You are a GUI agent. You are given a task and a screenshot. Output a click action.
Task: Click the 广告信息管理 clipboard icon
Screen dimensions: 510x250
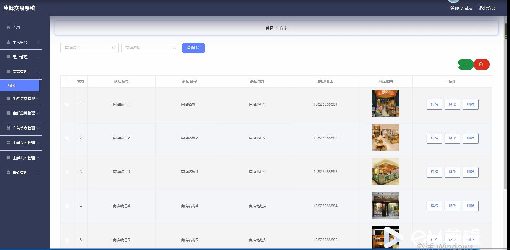click(x=8, y=128)
